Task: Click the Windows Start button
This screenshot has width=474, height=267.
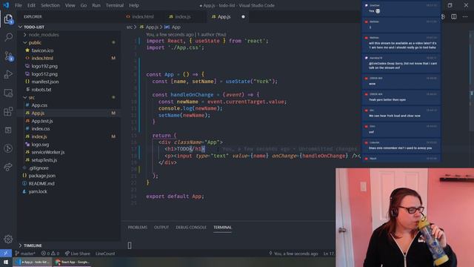Action: 6,262
